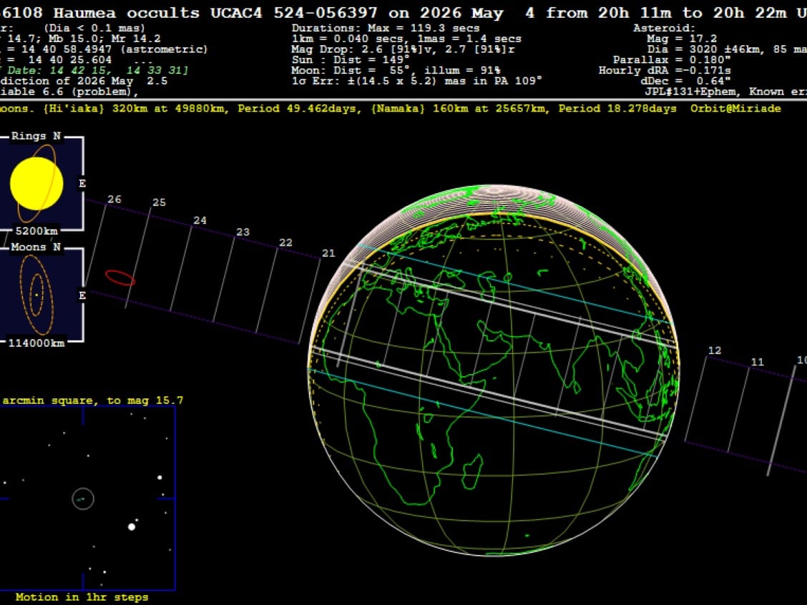The width and height of the screenshot is (807, 605).
Task: Click time marker 11 on the path
Action: tap(757, 362)
